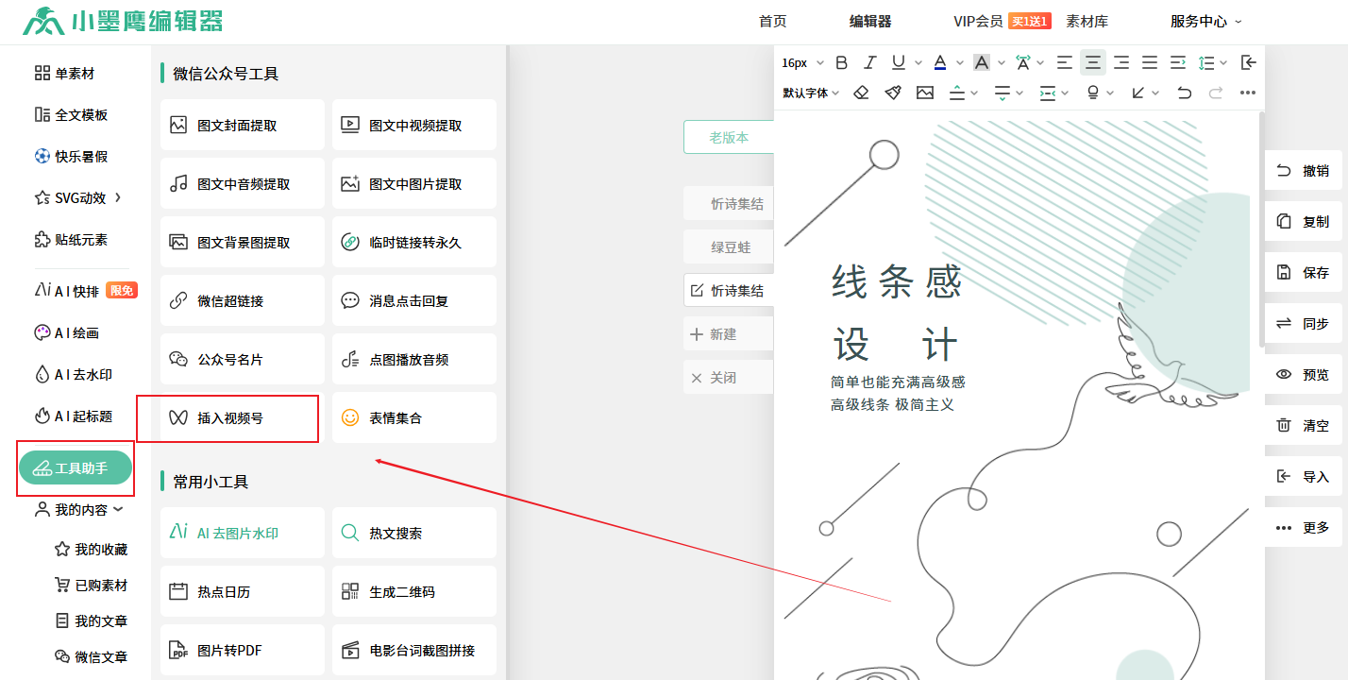Click 同步 in the right panel
Screen dimensions: 1348x680
(1304, 323)
